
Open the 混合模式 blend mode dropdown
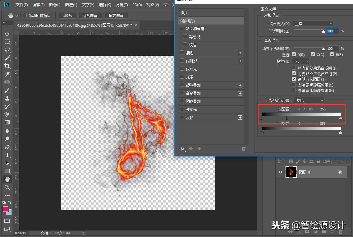313,23
